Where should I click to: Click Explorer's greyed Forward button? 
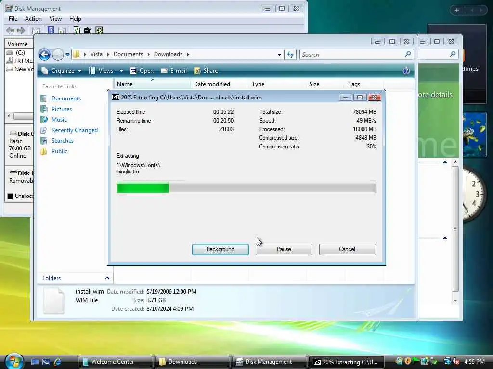click(58, 54)
